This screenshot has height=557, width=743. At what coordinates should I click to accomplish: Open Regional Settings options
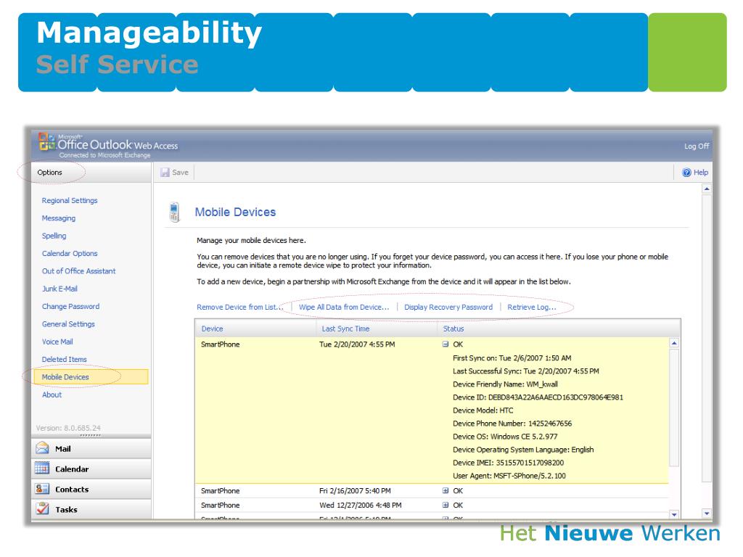tap(70, 200)
